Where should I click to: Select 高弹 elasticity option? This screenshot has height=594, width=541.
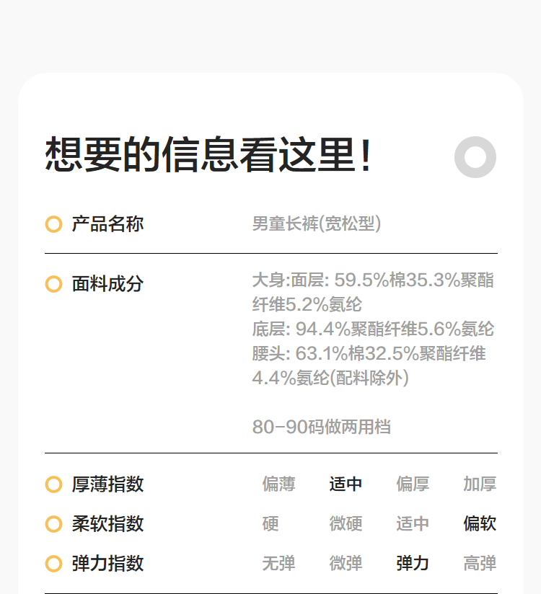(480, 564)
